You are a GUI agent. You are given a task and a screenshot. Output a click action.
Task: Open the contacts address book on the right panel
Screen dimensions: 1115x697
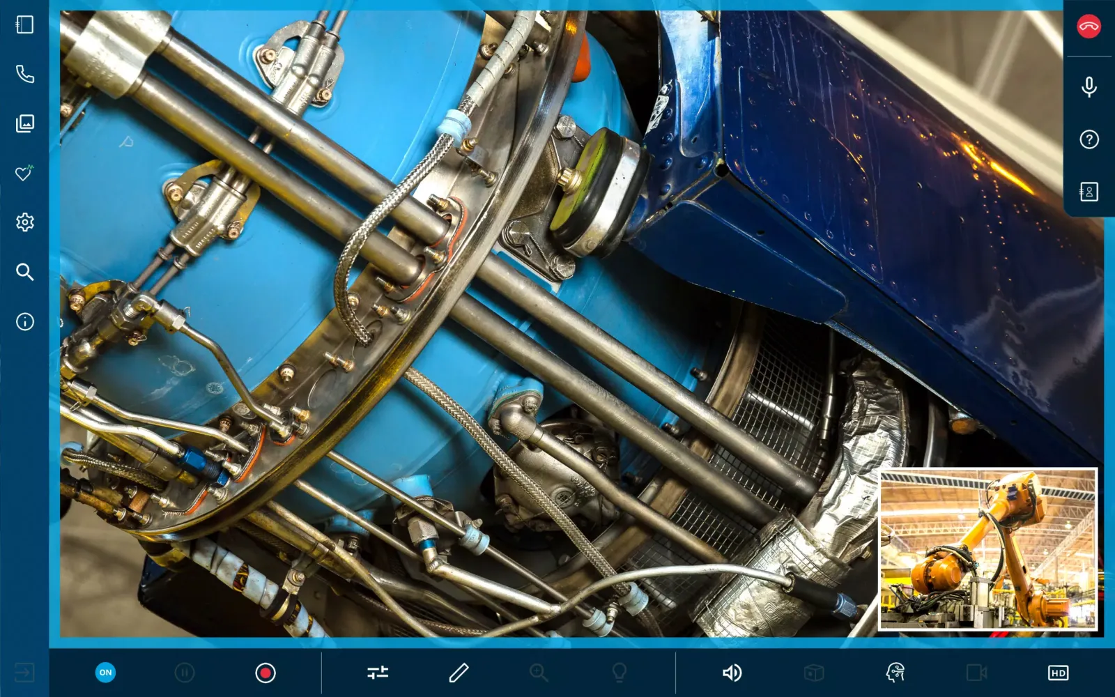1089,192
